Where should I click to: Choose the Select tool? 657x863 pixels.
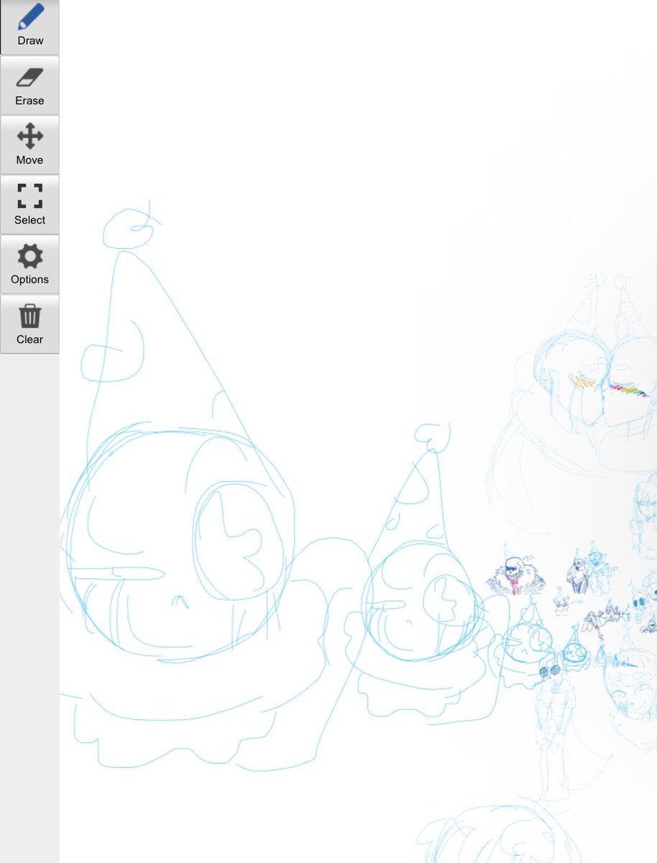pyautogui.click(x=29, y=205)
